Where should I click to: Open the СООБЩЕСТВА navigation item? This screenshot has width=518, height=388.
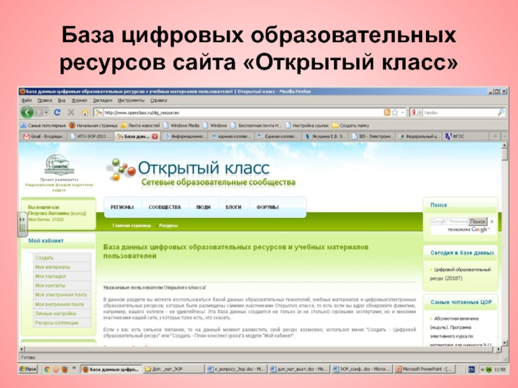165,207
